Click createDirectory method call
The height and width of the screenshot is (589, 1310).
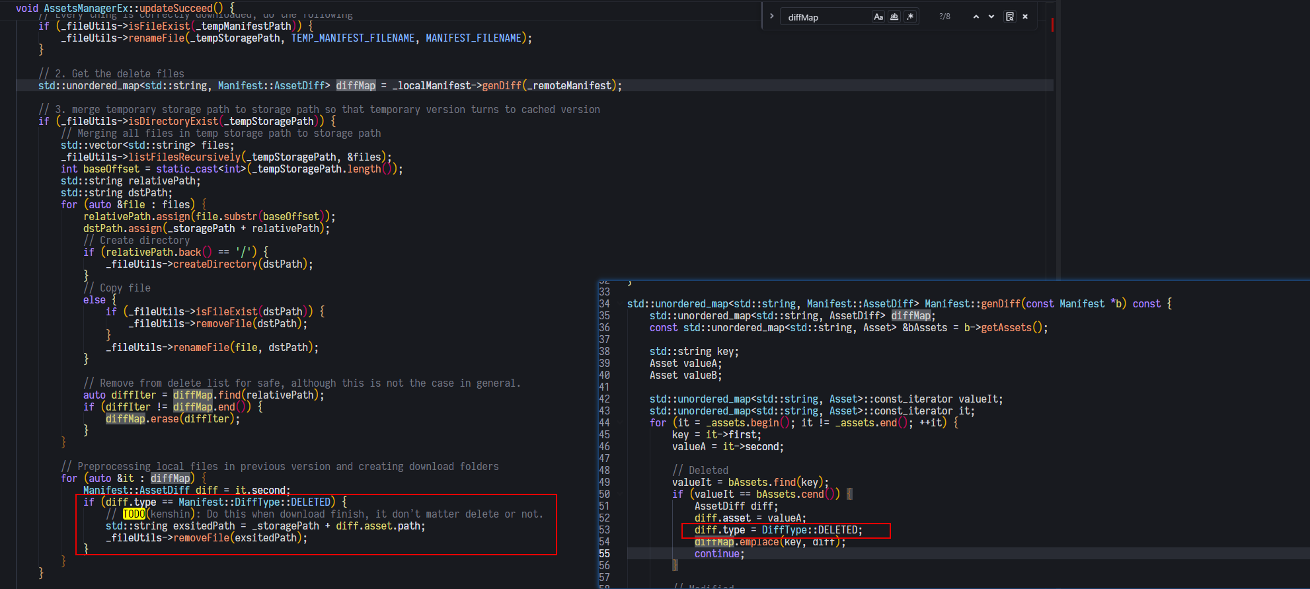click(215, 264)
